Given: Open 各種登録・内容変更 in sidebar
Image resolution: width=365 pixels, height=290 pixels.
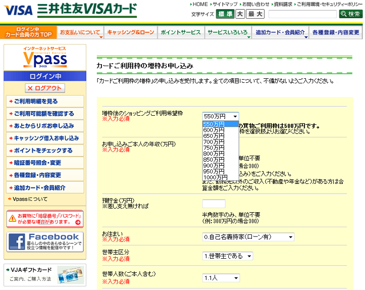Looking at the screenshot, I should click(x=45, y=175).
